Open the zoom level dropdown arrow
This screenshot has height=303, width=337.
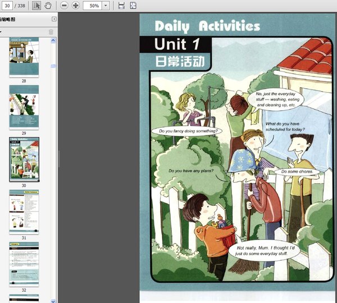tap(106, 6)
